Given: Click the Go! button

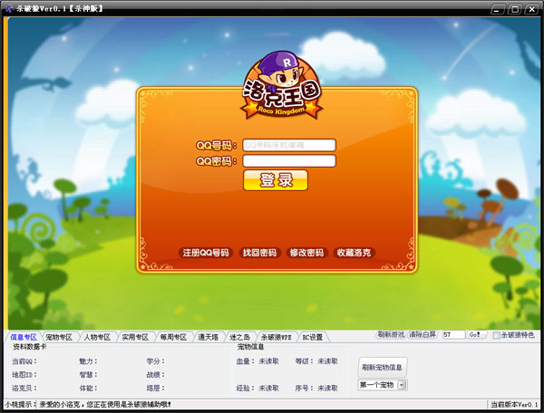Looking at the screenshot, I should click(x=475, y=335).
